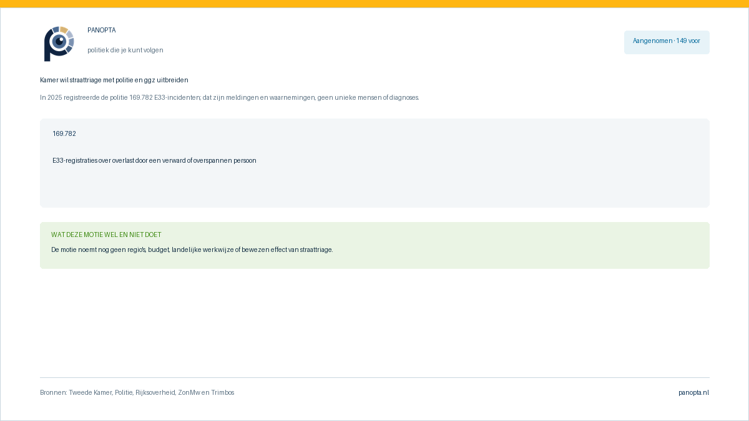The height and width of the screenshot is (421, 749).
Task: Click the tagline 'politiek die je kunt volgen'
Action: tap(125, 50)
